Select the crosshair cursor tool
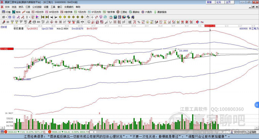This screenshot has height=139, width=259. pos(92,17)
